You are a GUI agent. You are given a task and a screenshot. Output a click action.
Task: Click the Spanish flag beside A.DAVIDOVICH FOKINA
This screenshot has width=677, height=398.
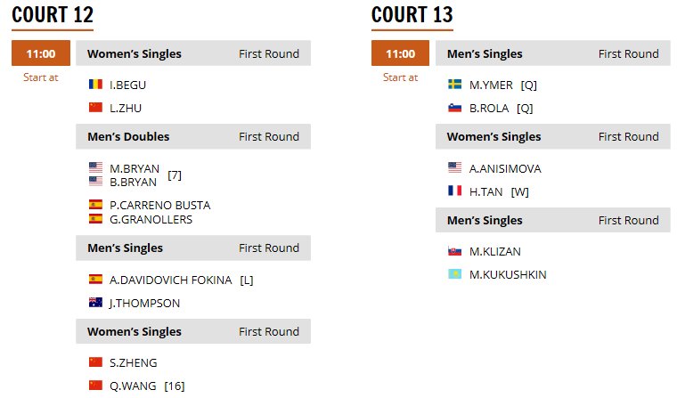[x=95, y=280]
